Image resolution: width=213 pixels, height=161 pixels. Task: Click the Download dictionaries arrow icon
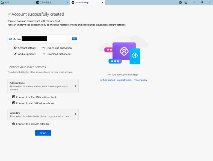44,54
